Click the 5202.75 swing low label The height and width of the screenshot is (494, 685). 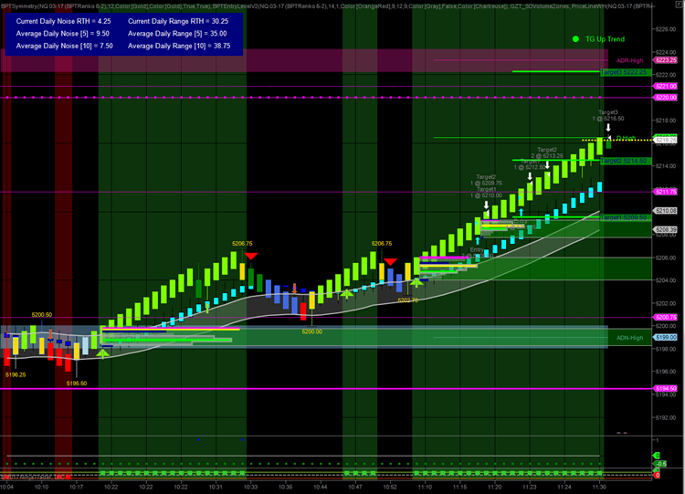408,300
